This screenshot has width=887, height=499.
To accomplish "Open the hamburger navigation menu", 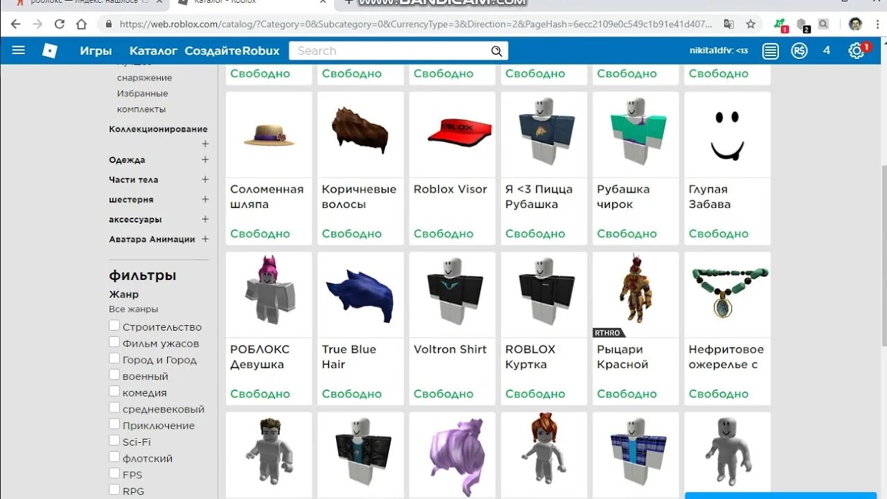I will click(19, 50).
